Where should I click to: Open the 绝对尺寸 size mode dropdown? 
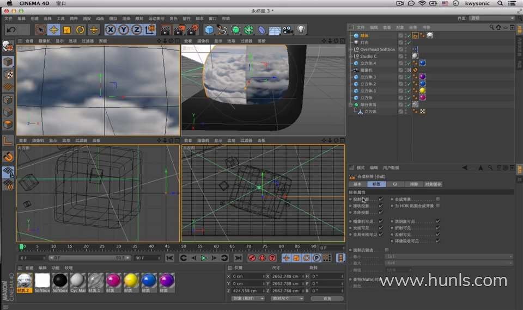click(x=287, y=299)
